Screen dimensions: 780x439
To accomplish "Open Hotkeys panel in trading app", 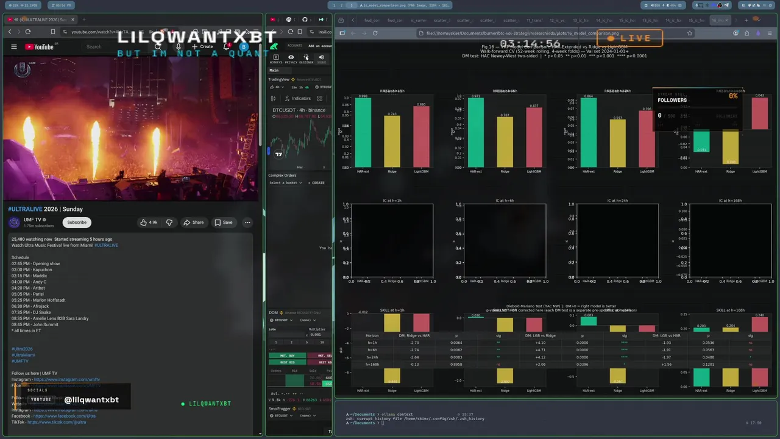I will pyautogui.click(x=276, y=59).
